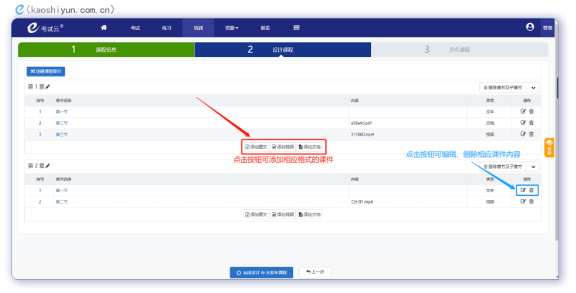Delete the 72e3f1.mp4 row in chapter 2

pyautogui.click(x=531, y=201)
